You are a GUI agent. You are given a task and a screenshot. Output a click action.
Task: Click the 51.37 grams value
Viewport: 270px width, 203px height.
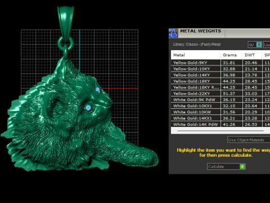coord(229,94)
